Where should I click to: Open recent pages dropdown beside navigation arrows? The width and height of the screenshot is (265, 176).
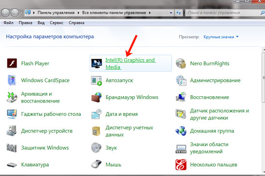pos(22,13)
